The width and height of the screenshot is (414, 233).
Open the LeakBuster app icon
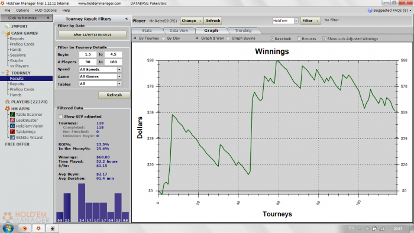pos(12,120)
